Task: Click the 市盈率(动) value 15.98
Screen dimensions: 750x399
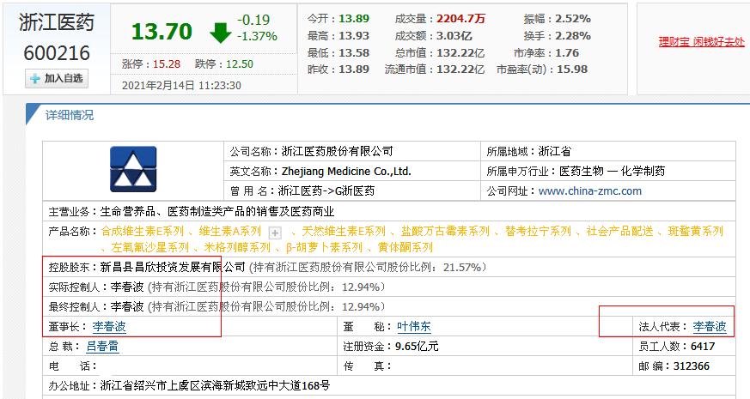Action: (572, 70)
